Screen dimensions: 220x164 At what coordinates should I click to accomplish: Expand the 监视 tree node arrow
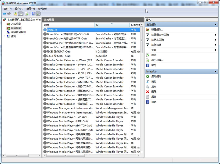4,36
